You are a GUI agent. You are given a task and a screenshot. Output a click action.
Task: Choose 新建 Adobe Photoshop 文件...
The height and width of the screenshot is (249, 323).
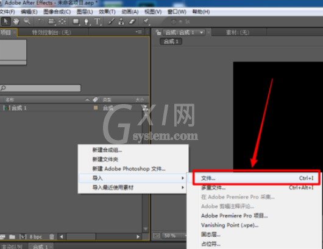coord(133,169)
